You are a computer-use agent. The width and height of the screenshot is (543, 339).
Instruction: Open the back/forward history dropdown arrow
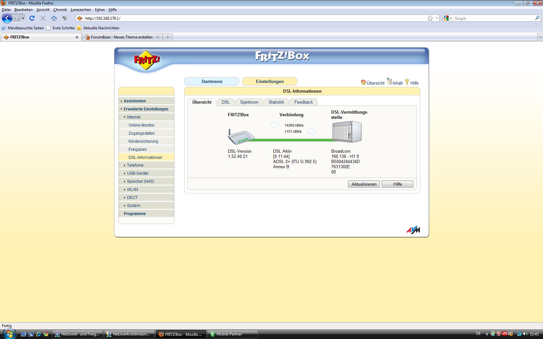23,18
